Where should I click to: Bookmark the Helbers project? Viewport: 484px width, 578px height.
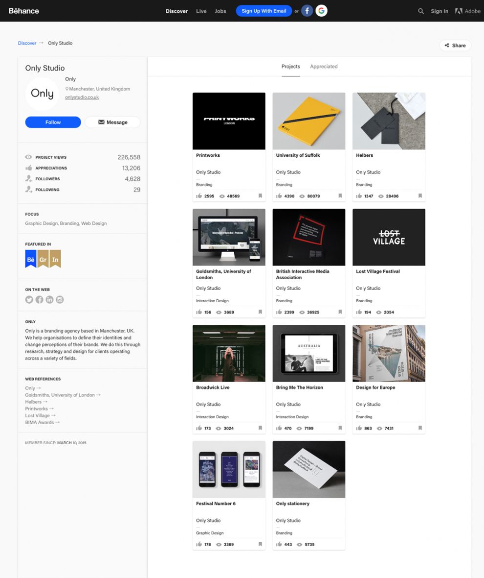(420, 196)
